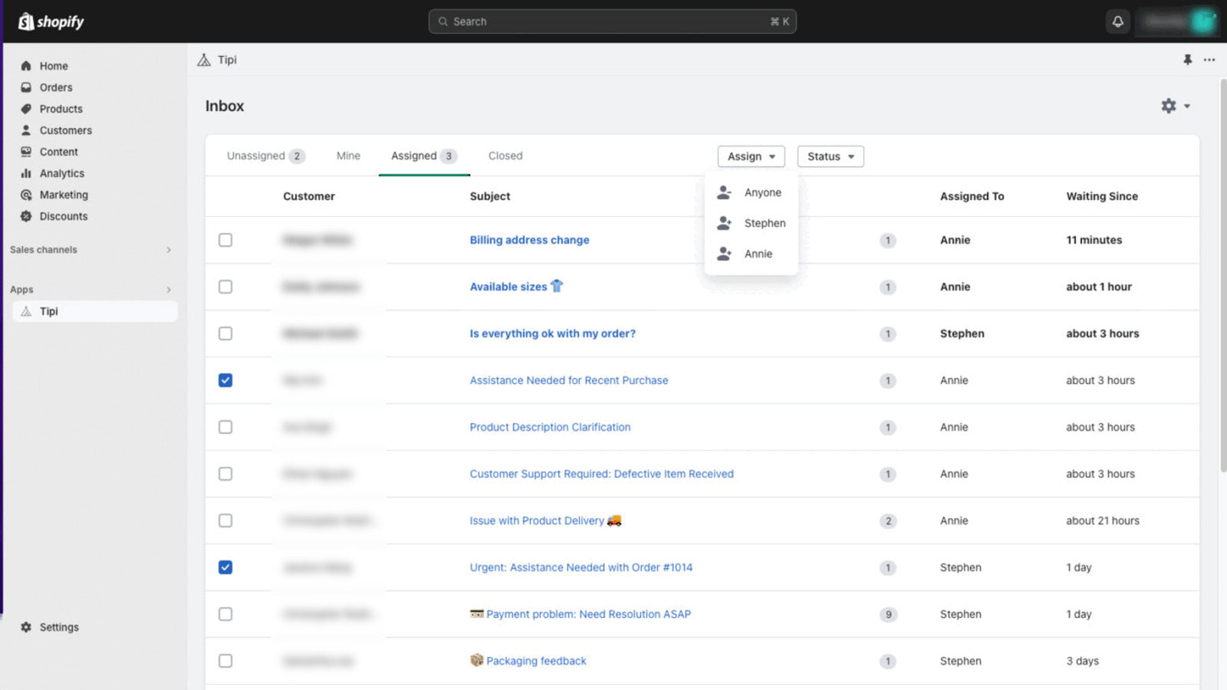1227x690 pixels.
Task: Uncheck the Assistance Needed for Recent Purchase checkbox
Action: point(225,380)
